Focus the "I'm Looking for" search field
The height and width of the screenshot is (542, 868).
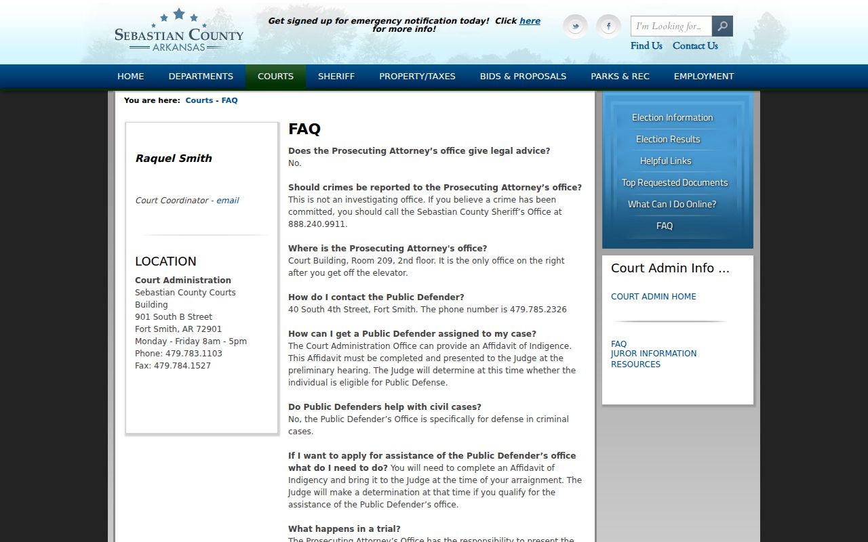point(671,26)
